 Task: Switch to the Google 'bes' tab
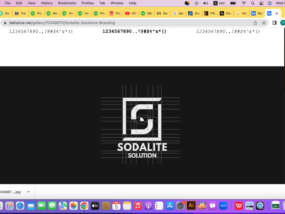178,13
